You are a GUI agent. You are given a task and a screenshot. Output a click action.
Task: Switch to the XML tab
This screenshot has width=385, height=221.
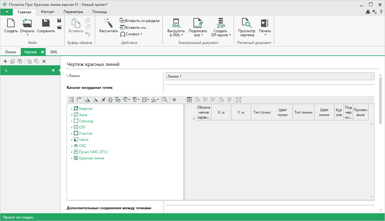coord(54,52)
